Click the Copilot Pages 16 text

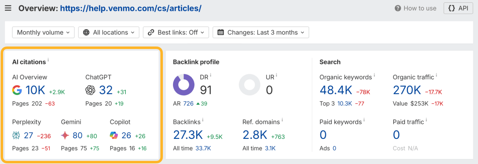[123, 148]
